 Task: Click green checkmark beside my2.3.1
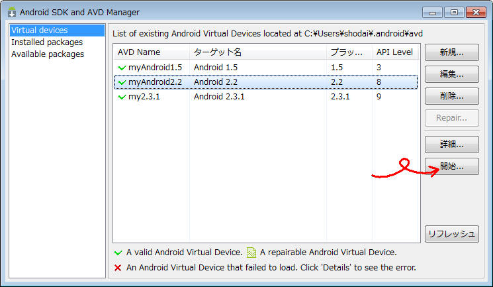click(122, 97)
